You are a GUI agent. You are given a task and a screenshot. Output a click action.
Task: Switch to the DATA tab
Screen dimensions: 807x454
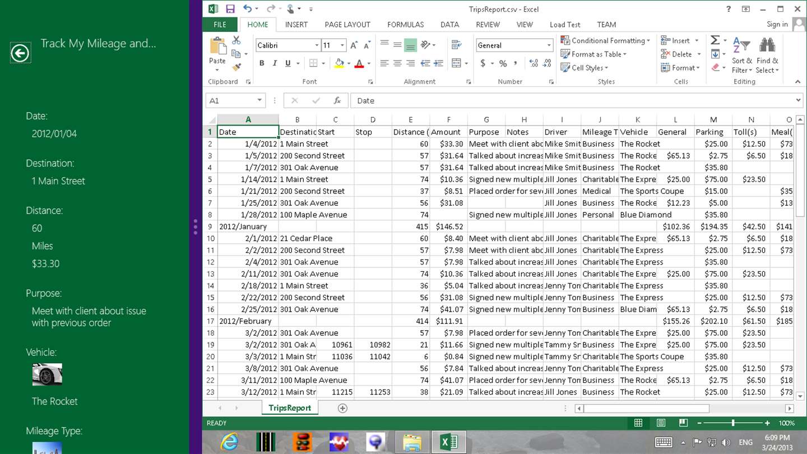coord(450,25)
